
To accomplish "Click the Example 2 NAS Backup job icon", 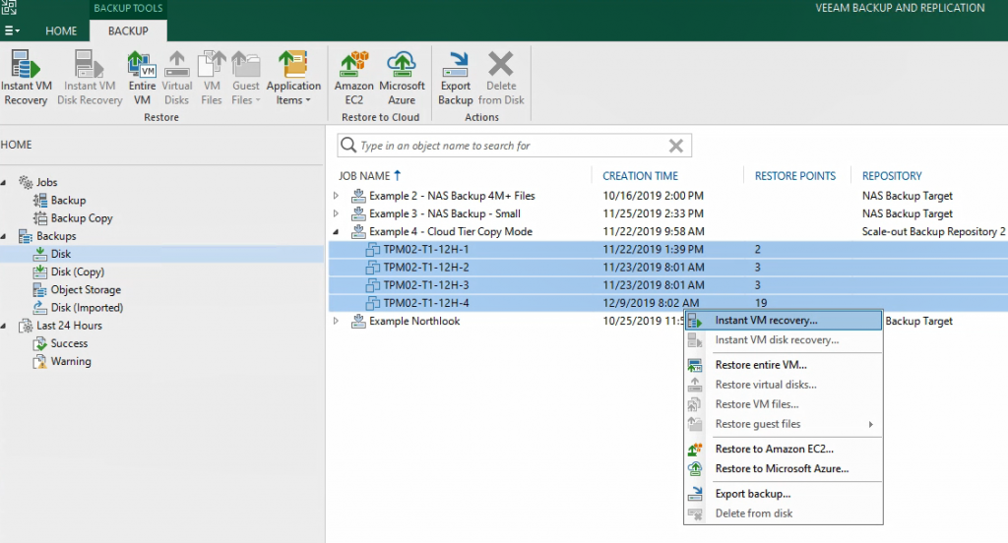I will coord(358,196).
